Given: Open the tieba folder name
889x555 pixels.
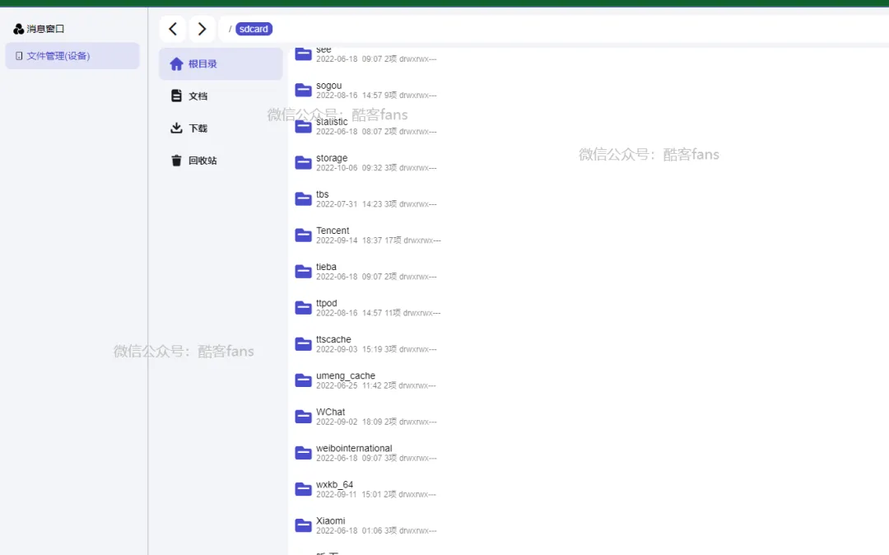Looking at the screenshot, I should [326, 267].
